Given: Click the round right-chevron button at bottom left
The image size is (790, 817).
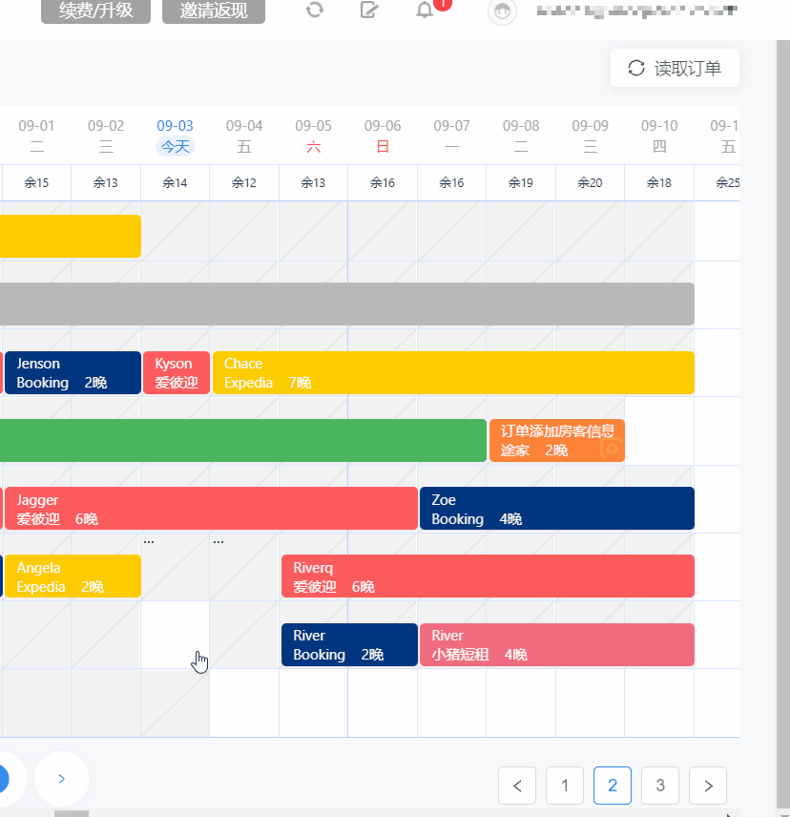Looking at the screenshot, I should tap(61, 779).
